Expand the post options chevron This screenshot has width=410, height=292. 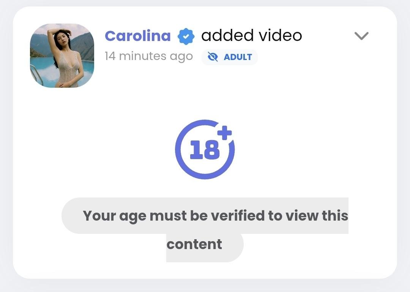[361, 36]
